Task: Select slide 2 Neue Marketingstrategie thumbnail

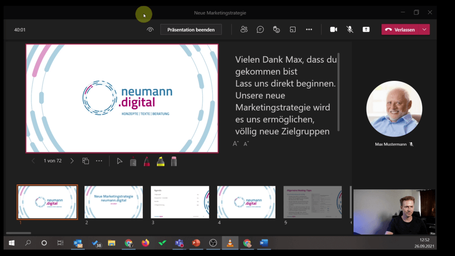Action: [x=113, y=202]
